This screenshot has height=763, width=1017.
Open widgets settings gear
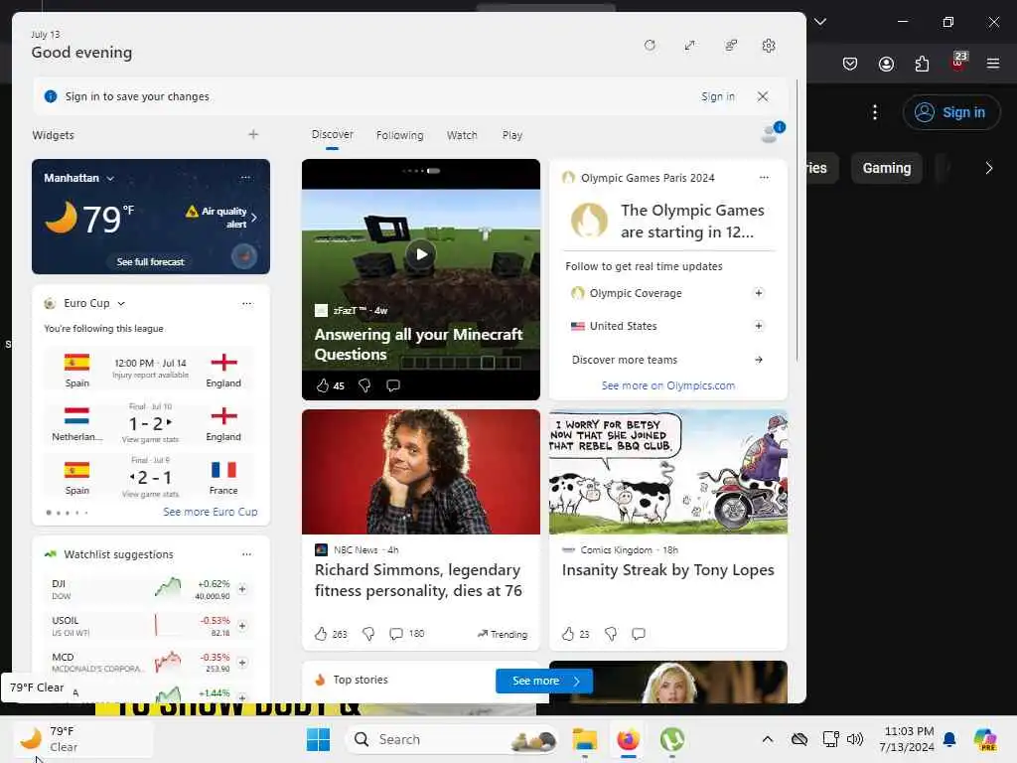pyautogui.click(x=769, y=46)
